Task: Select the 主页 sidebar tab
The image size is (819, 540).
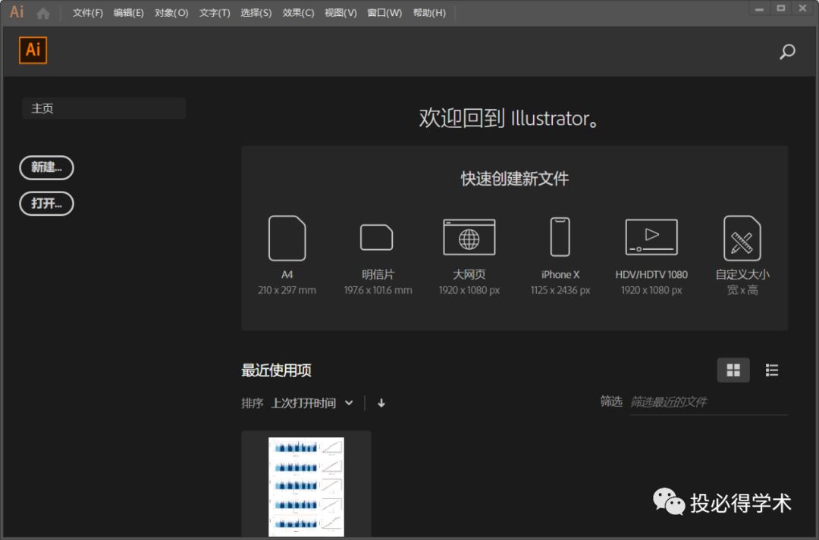Action: point(104,108)
